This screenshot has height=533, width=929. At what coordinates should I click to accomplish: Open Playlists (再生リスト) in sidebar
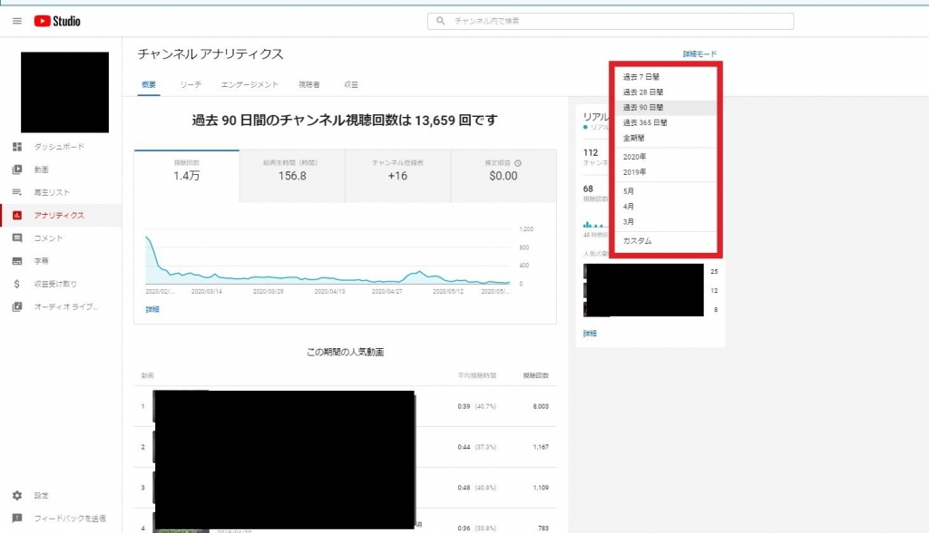[x=52, y=192]
